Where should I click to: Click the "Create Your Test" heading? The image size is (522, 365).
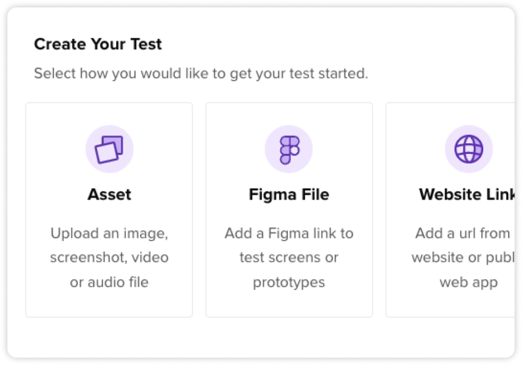97,44
